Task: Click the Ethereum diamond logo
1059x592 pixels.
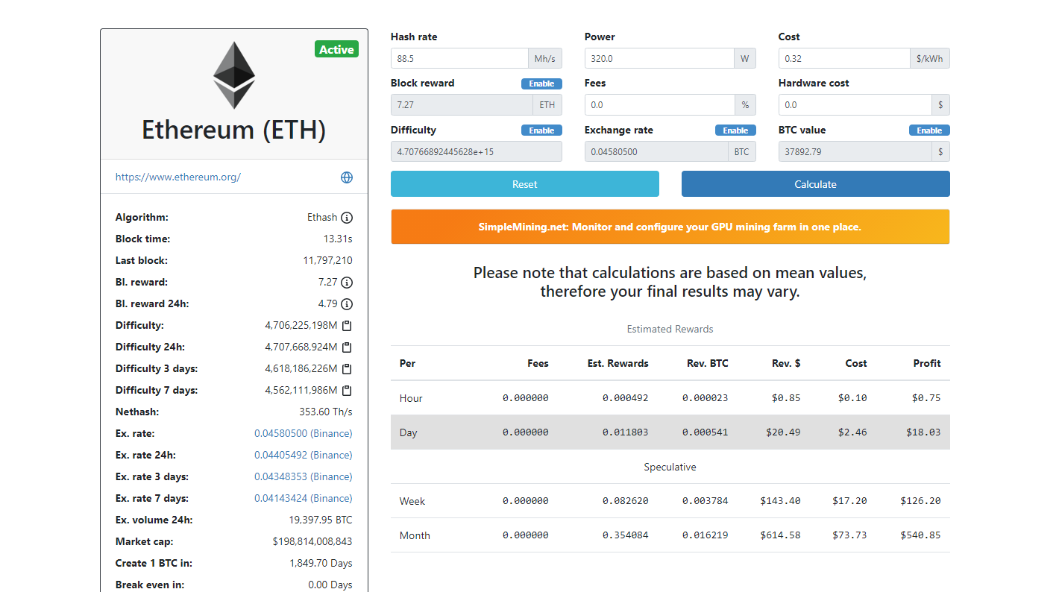Action: click(234, 75)
